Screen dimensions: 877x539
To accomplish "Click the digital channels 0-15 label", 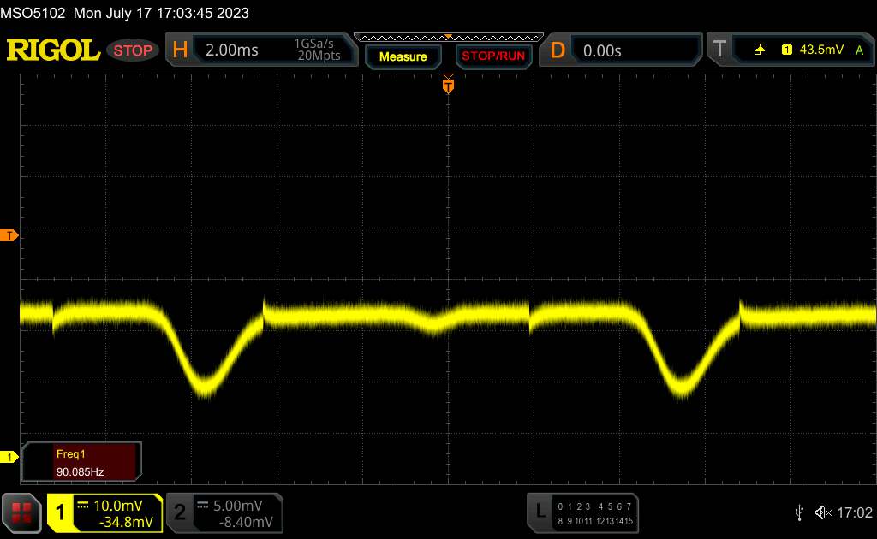I will 595,514.
